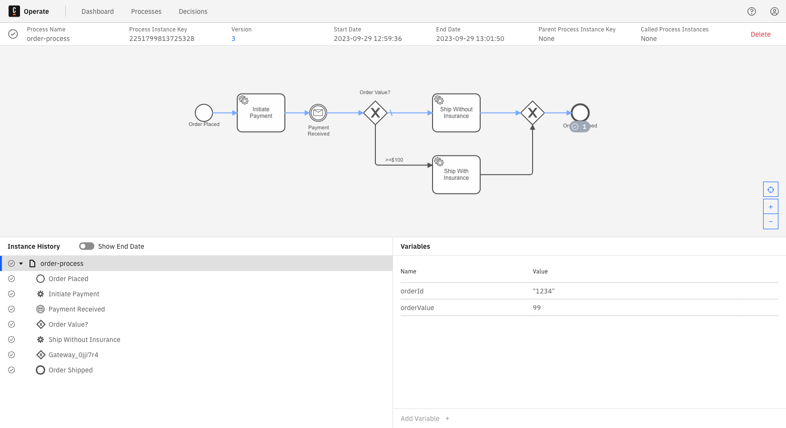
Task: Collapse the order-process history tree
Action: [21, 263]
